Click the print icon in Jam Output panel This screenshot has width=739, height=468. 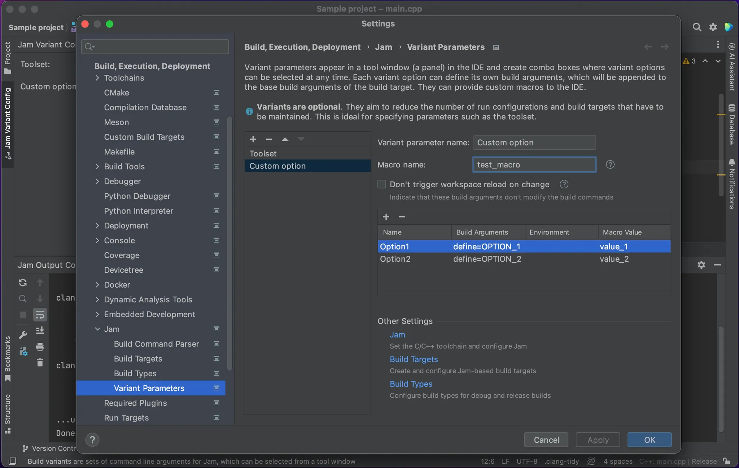(x=40, y=347)
